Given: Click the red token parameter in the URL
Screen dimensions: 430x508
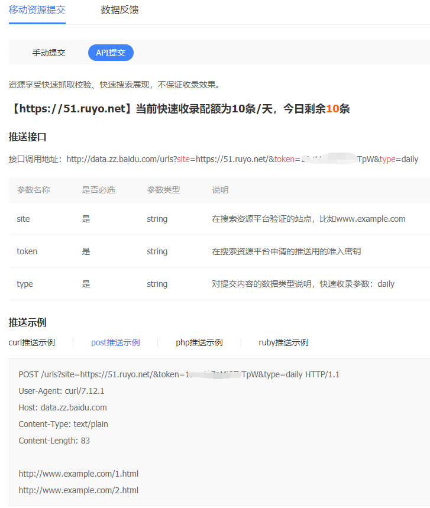Looking at the screenshot, I should (x=284, y=160).
